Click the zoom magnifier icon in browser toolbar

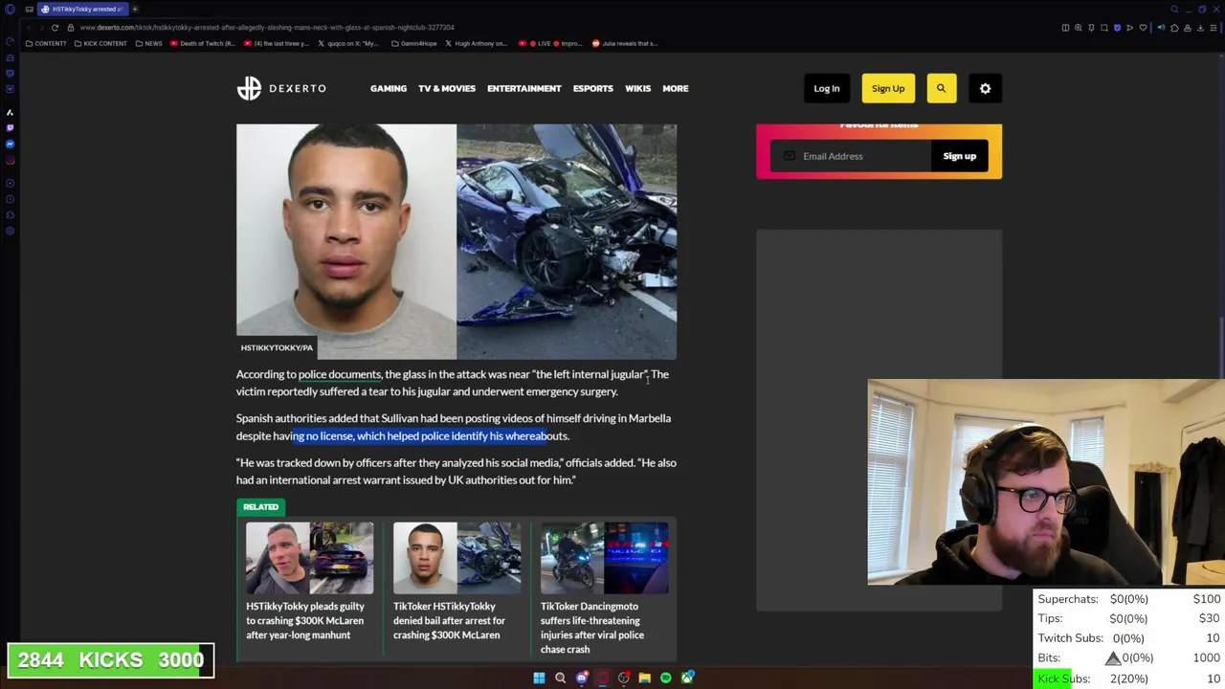coord(1079,28)
